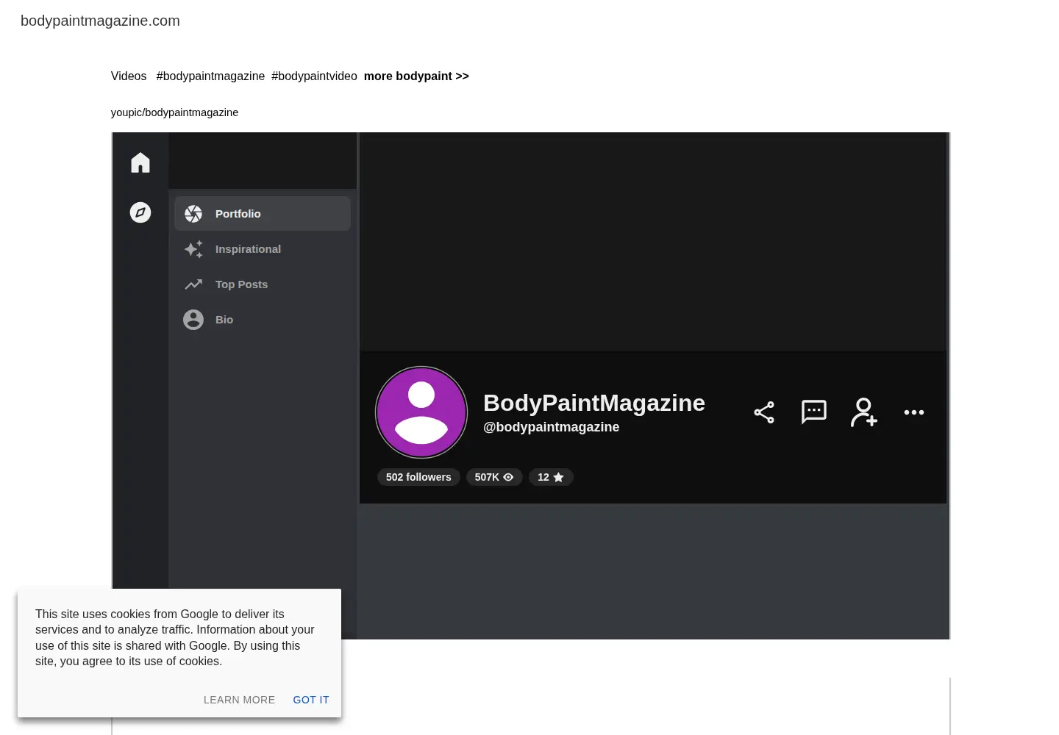The height and width of the screenshot is (735, 1059).
Task: Click the purple profile avatar
Action: [421, 412]
